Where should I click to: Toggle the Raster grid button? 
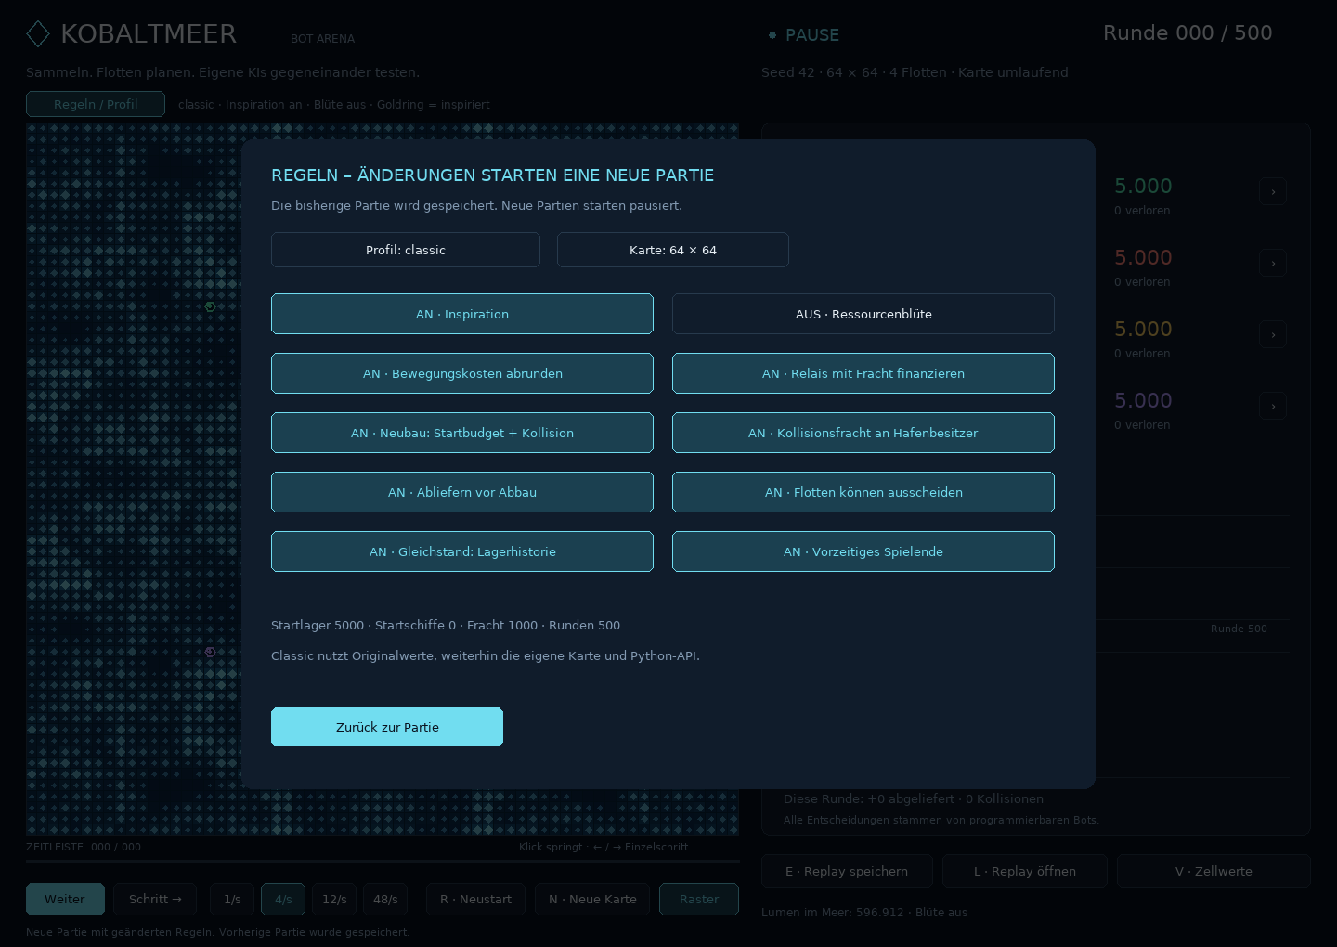699,899
